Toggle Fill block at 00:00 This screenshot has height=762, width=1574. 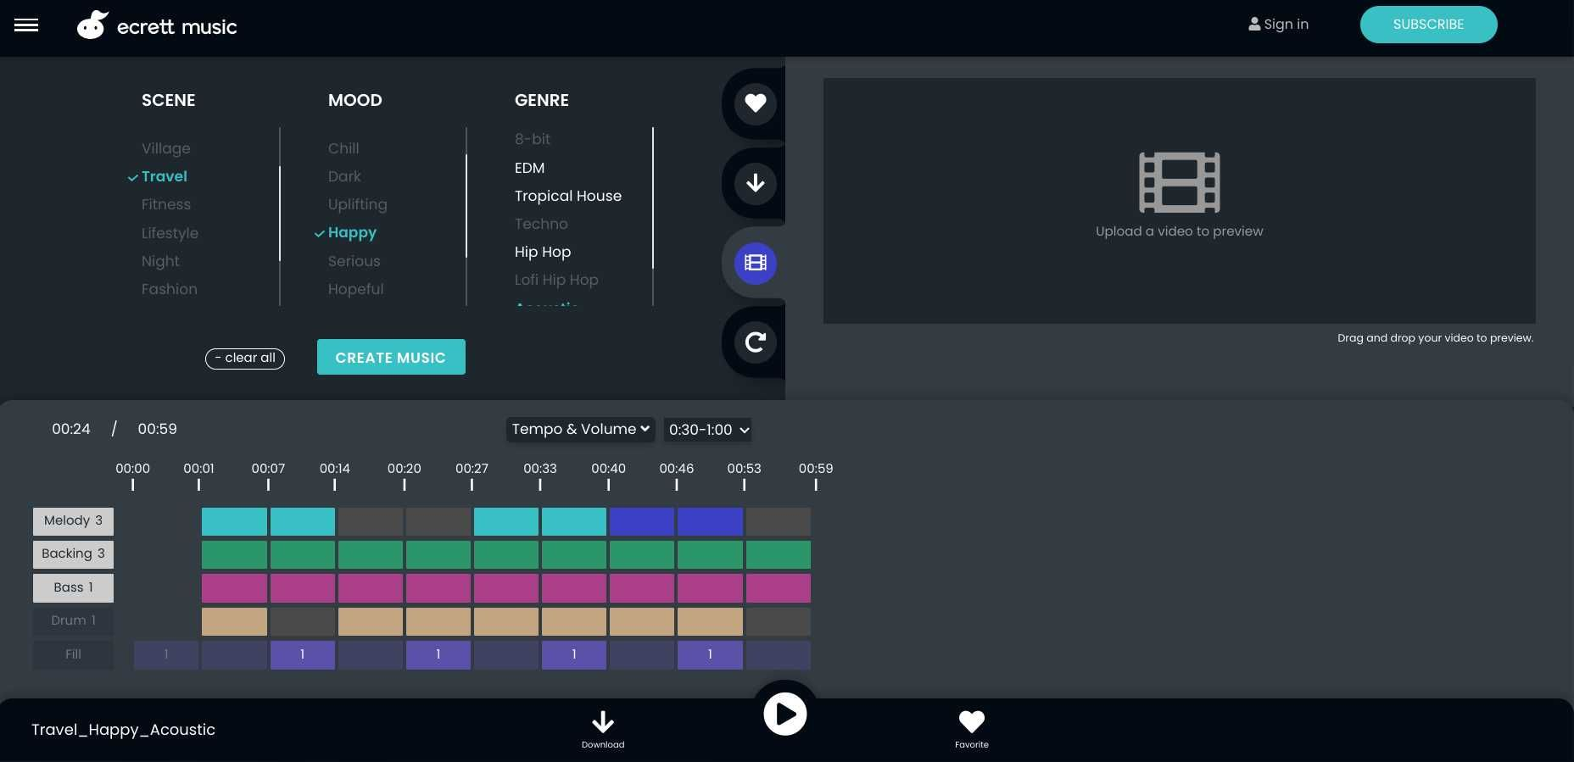point(166,655)
